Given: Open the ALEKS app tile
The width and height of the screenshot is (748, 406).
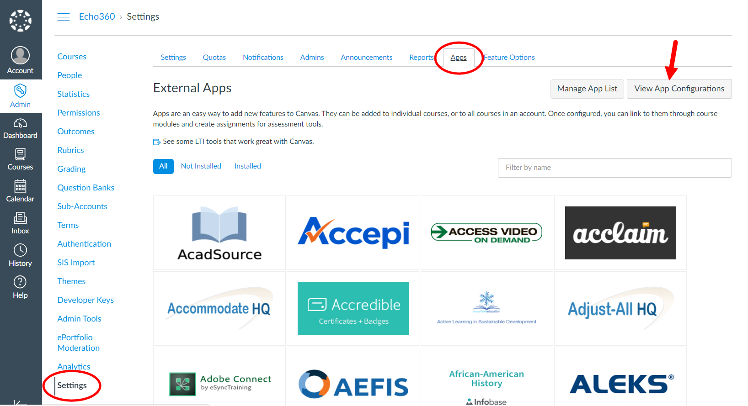Looking at the screenshot, I should point(620,377).
